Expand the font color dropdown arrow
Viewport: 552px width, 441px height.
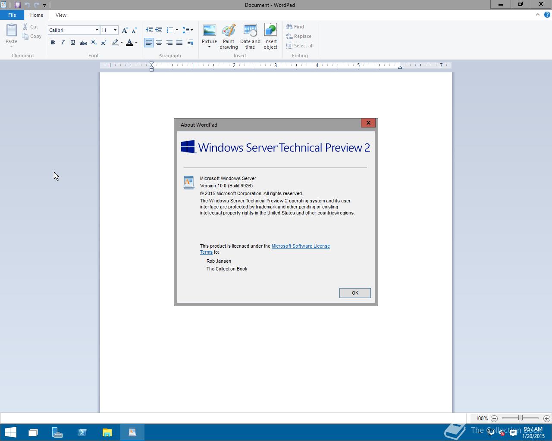[136, 43]
